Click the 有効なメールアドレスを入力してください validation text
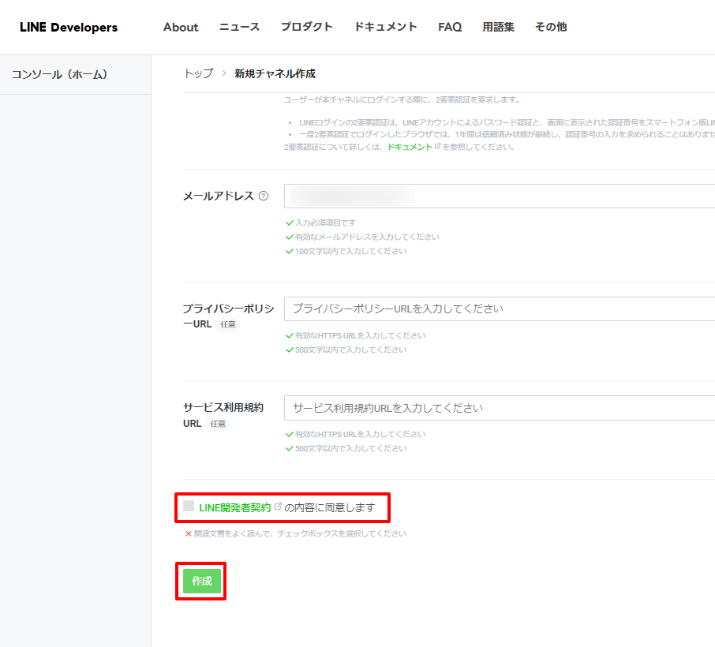 pos(367,237)
